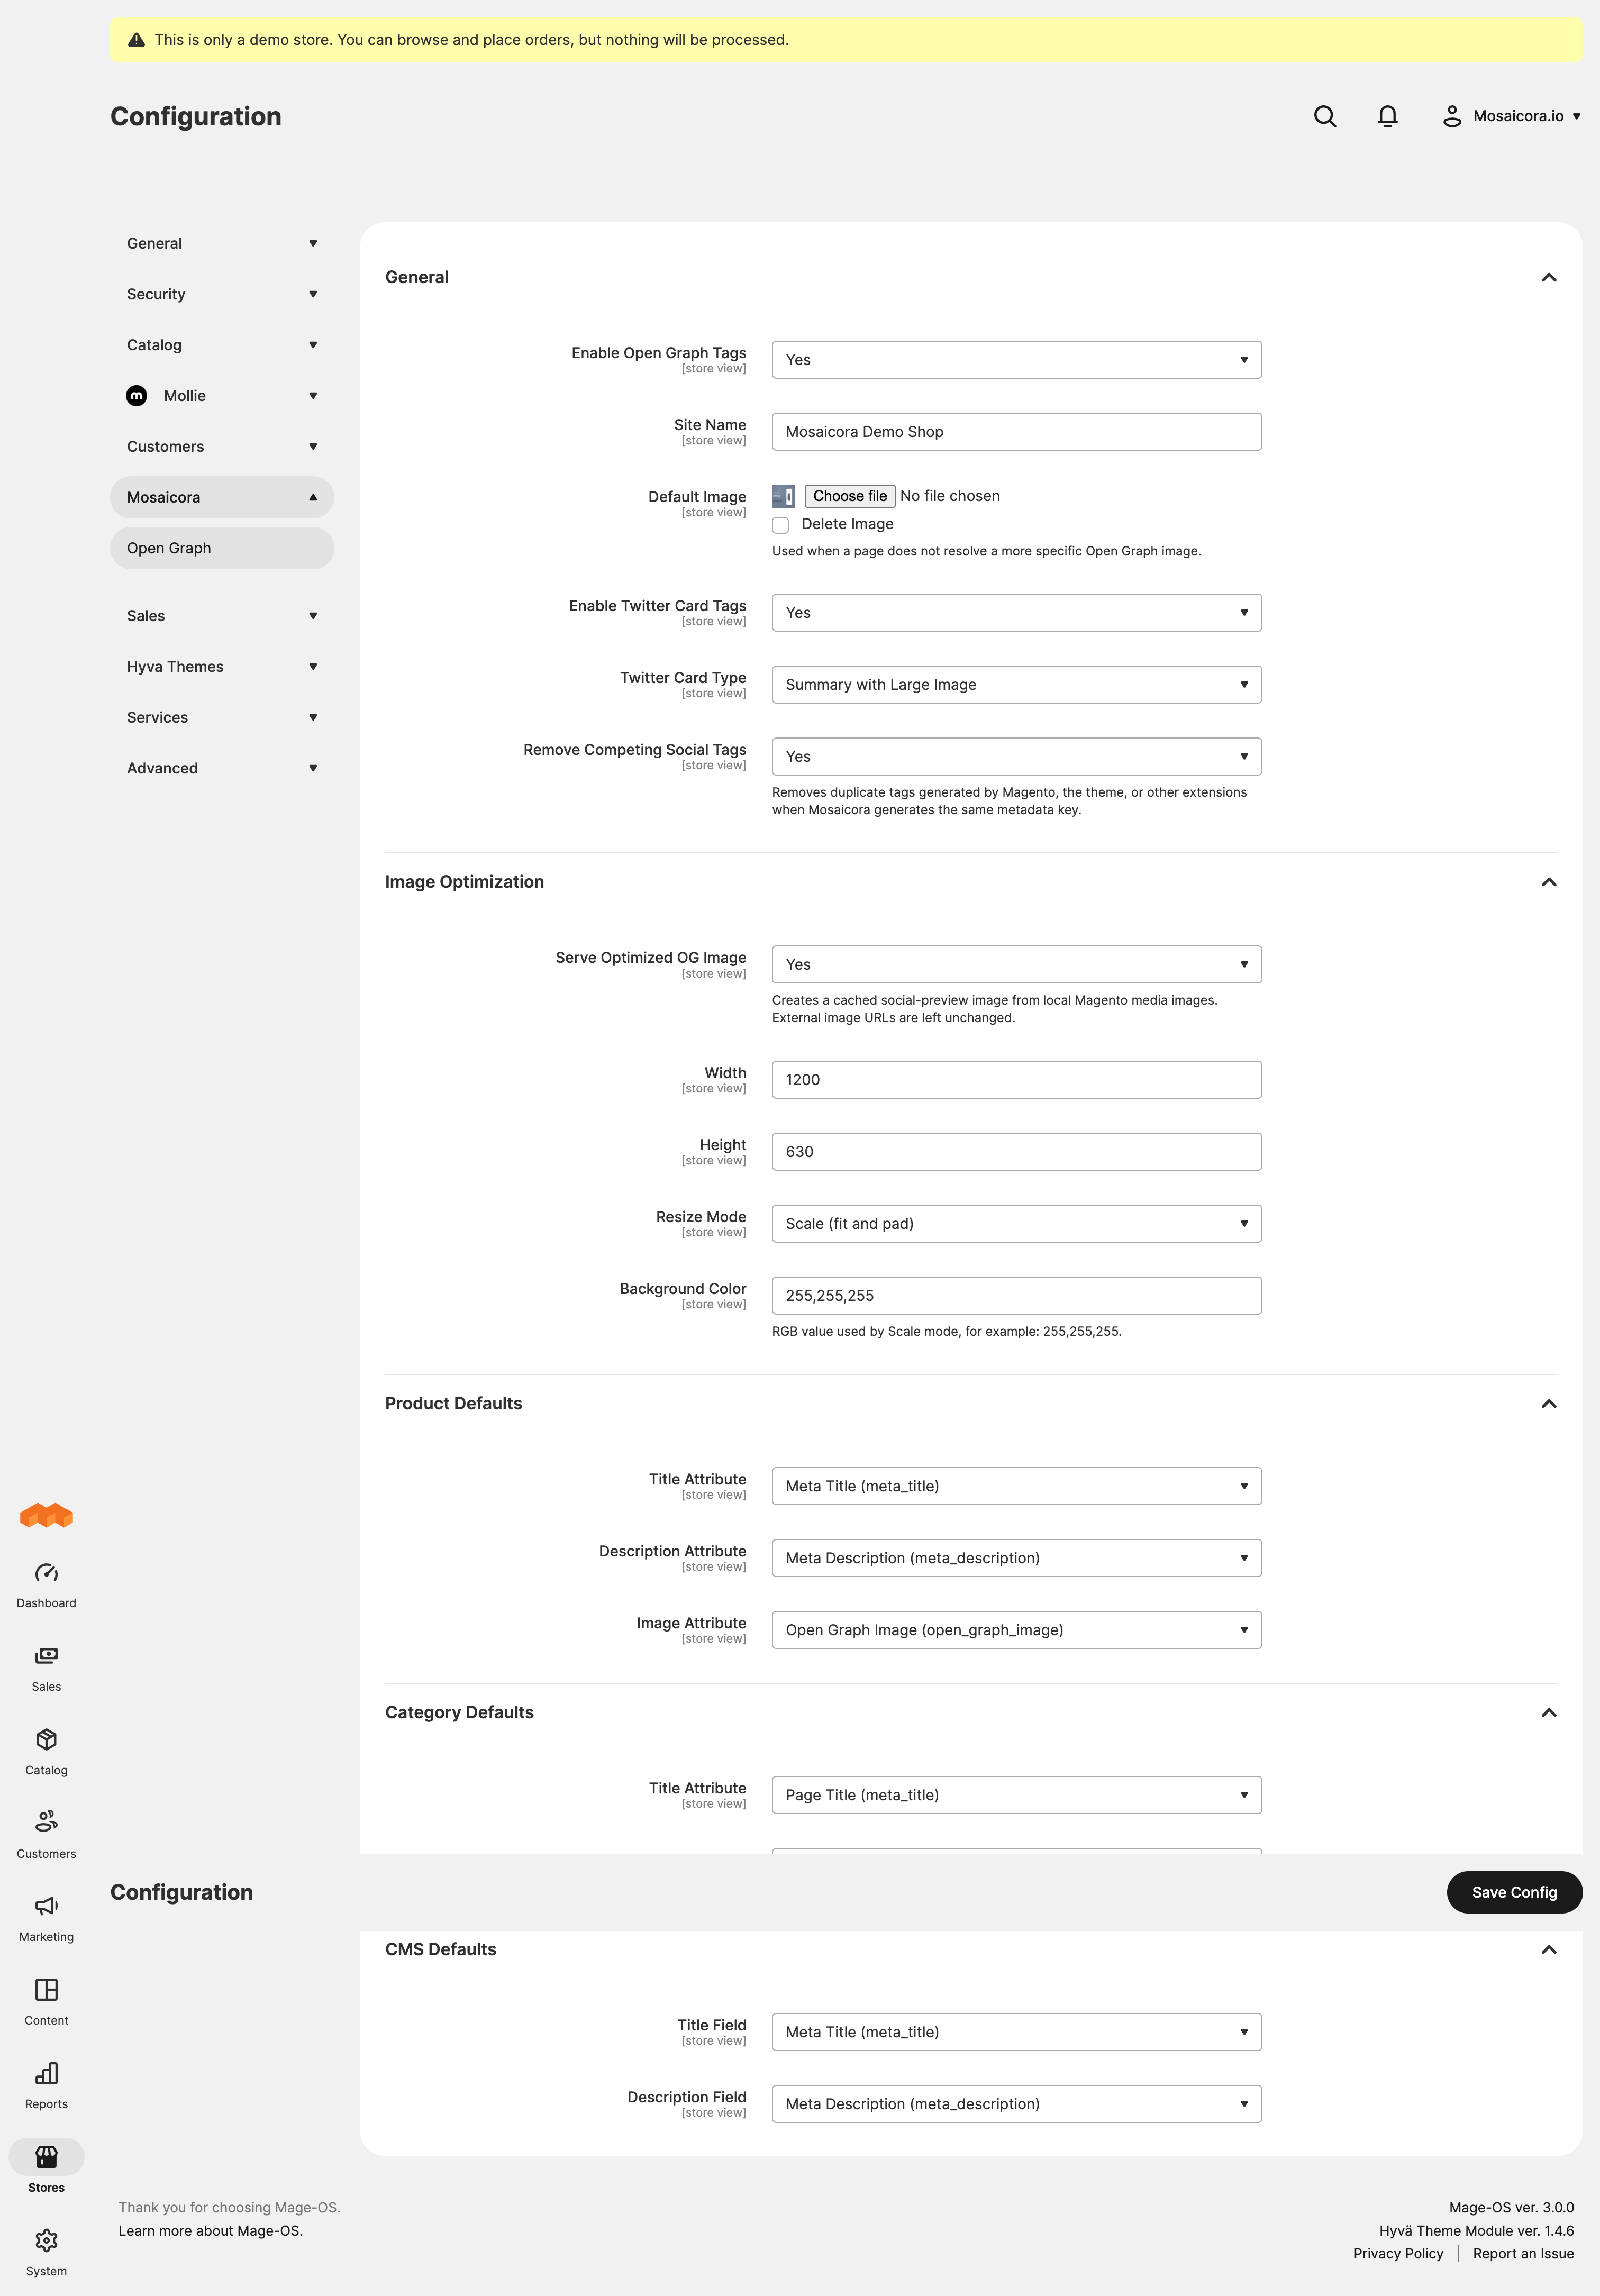Open Category Defaults Title Attribute dropdown
1600x2296 pixels.
tap(1016, 1795)
